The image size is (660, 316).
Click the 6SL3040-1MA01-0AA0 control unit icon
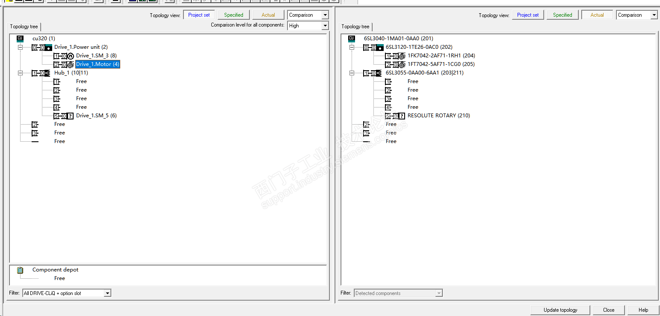(351, 39)
